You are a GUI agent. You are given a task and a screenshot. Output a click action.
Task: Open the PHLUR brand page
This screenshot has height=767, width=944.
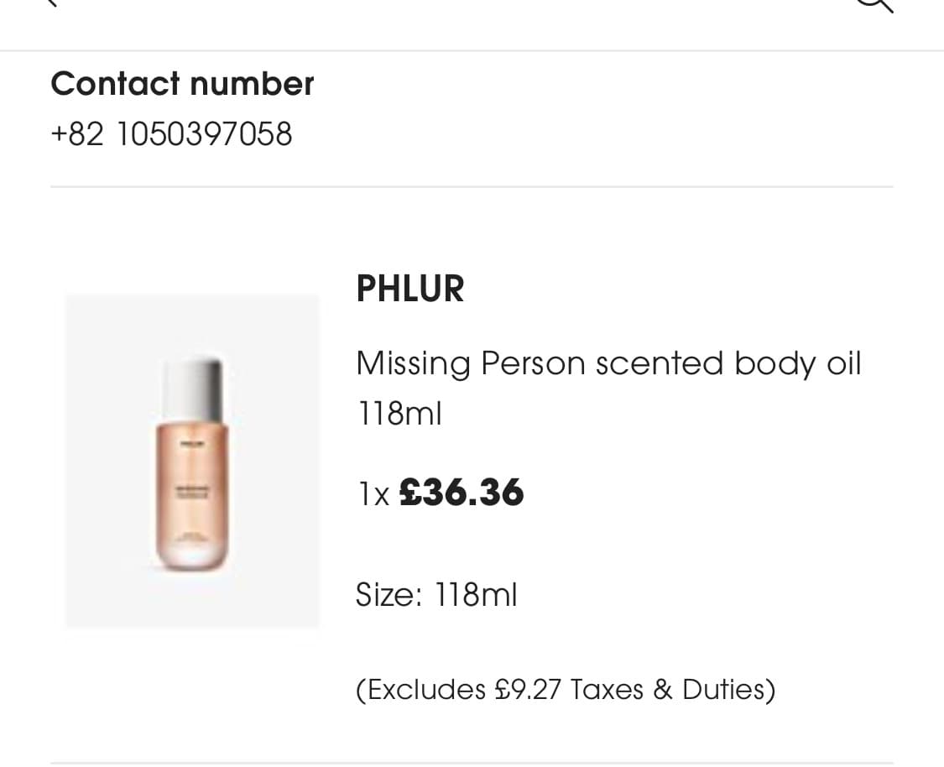coord(409,288)
